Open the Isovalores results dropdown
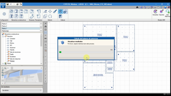Image resolution: width=171 pixels, height=96 pixels. 22,90
